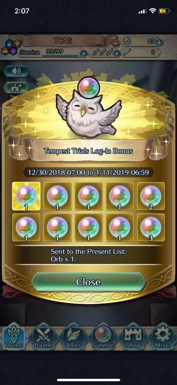
Task: Select the 2-orb reward on day five
Action: [151, 196]
